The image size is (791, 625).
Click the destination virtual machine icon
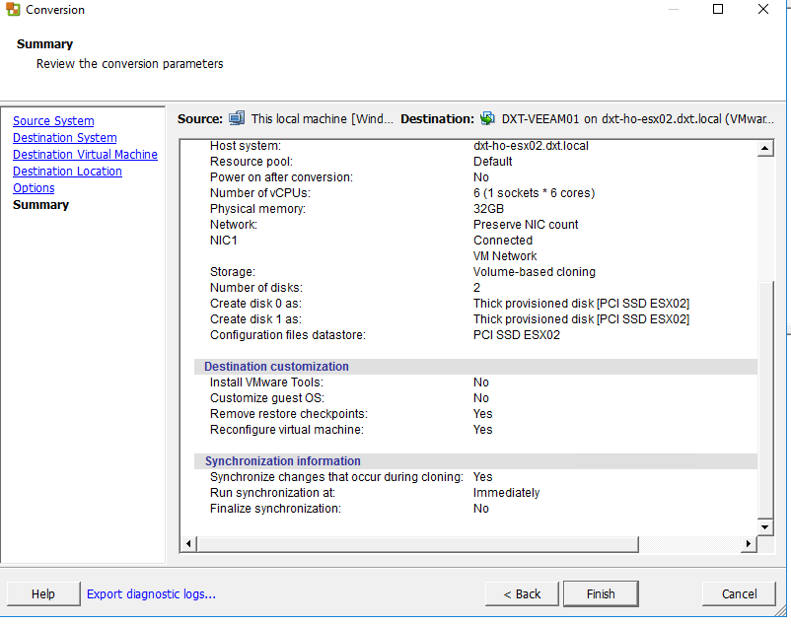pos(487,118)
